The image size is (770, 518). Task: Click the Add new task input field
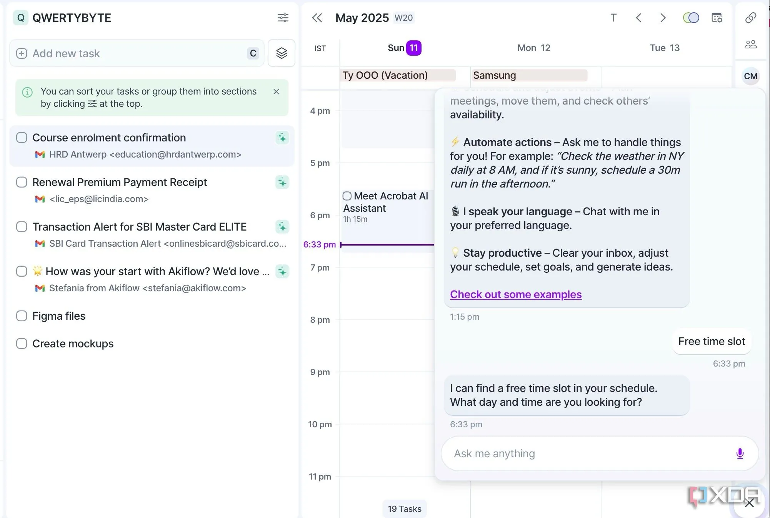pyautogui.click(x=137, y=53)
